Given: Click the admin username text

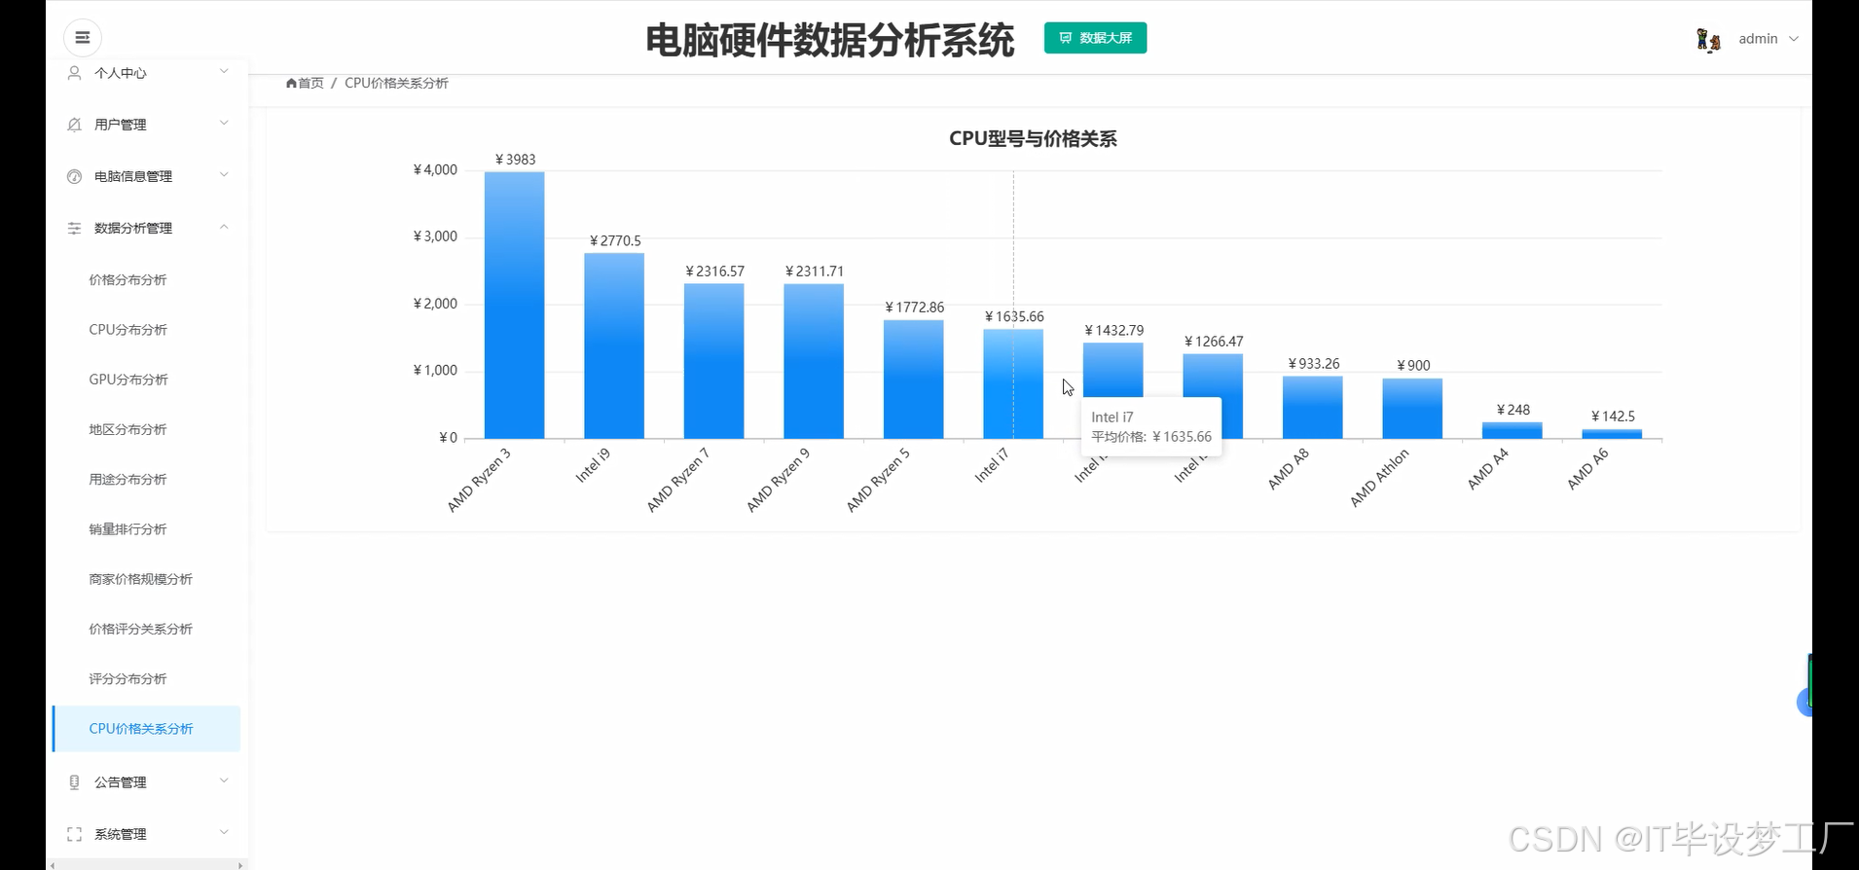Looking at the screenshot, I should coord(1758,39).
